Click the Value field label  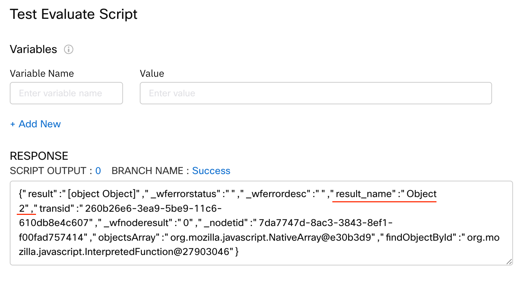point(152,74)
